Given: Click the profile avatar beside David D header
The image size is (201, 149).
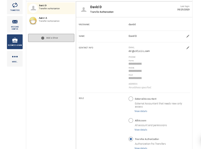Looking at the screenshot, I should 84,10.
